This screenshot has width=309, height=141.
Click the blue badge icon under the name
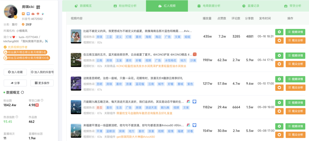[28, 14]
